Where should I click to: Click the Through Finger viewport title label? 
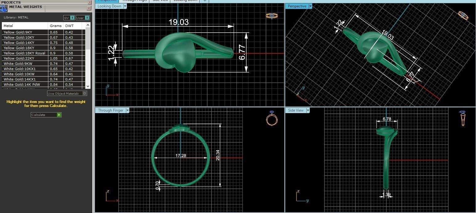click(x=111, y=110)
